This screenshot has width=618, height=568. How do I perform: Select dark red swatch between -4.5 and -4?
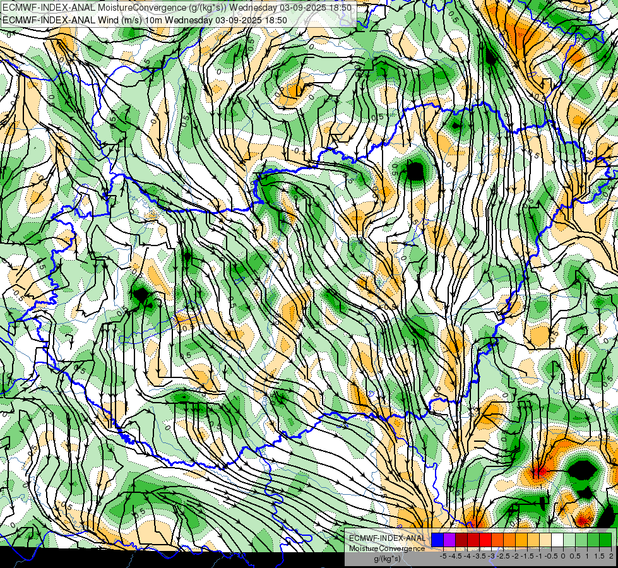(461, 540)
